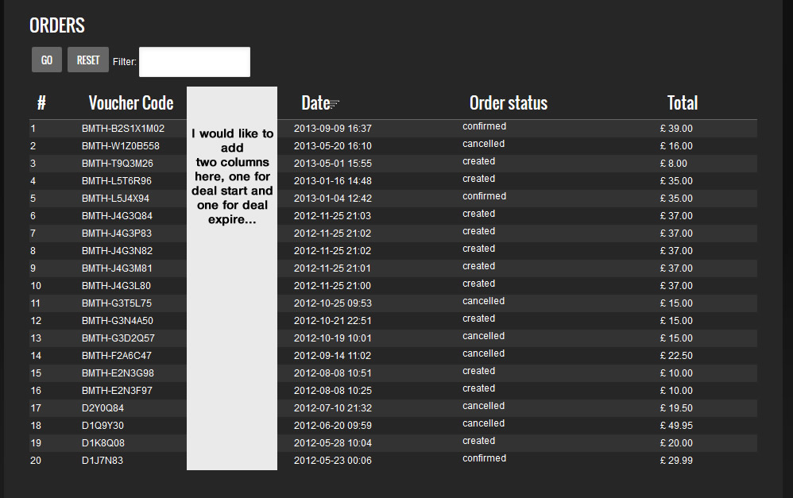
Task: Select voucher code BMTH-J4G3P83
Action: (x=116, y=233)
